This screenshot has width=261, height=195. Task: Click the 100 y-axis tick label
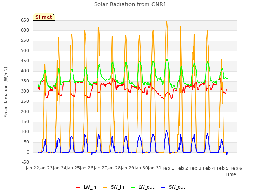(25, 132)
